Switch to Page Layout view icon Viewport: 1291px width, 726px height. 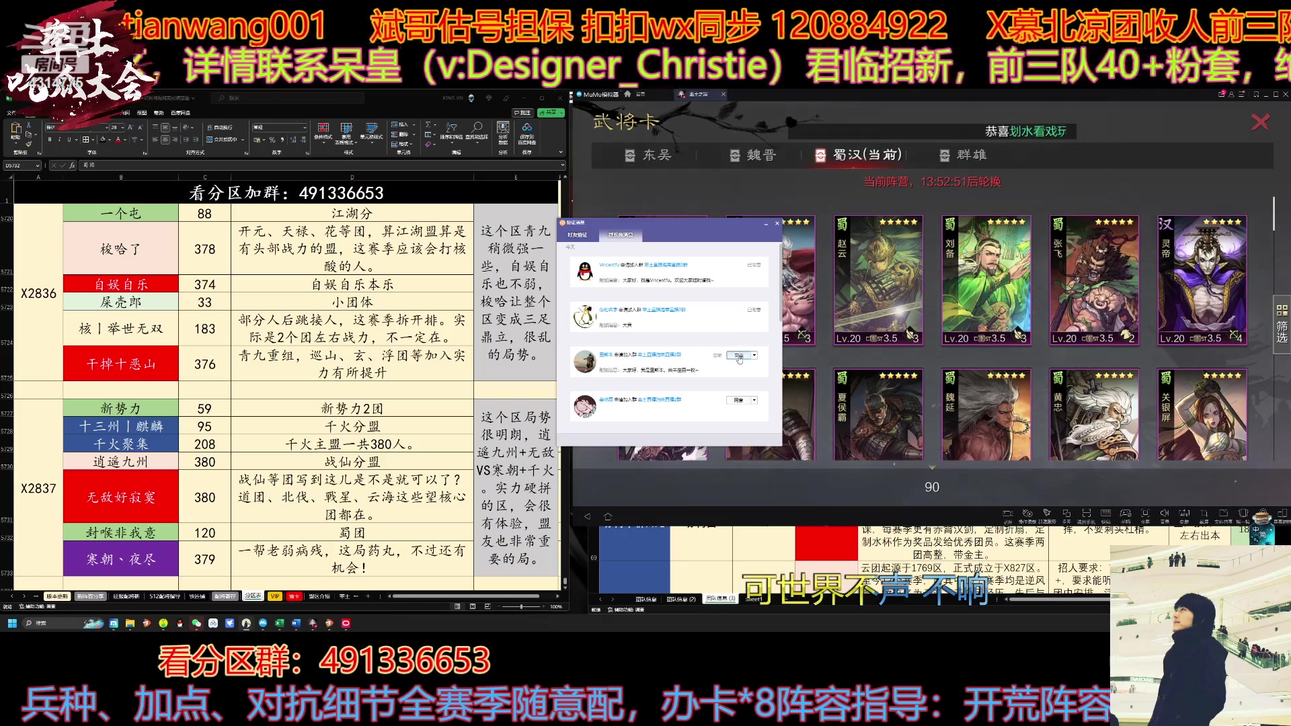pyautogui.click(x=473, y=606)
